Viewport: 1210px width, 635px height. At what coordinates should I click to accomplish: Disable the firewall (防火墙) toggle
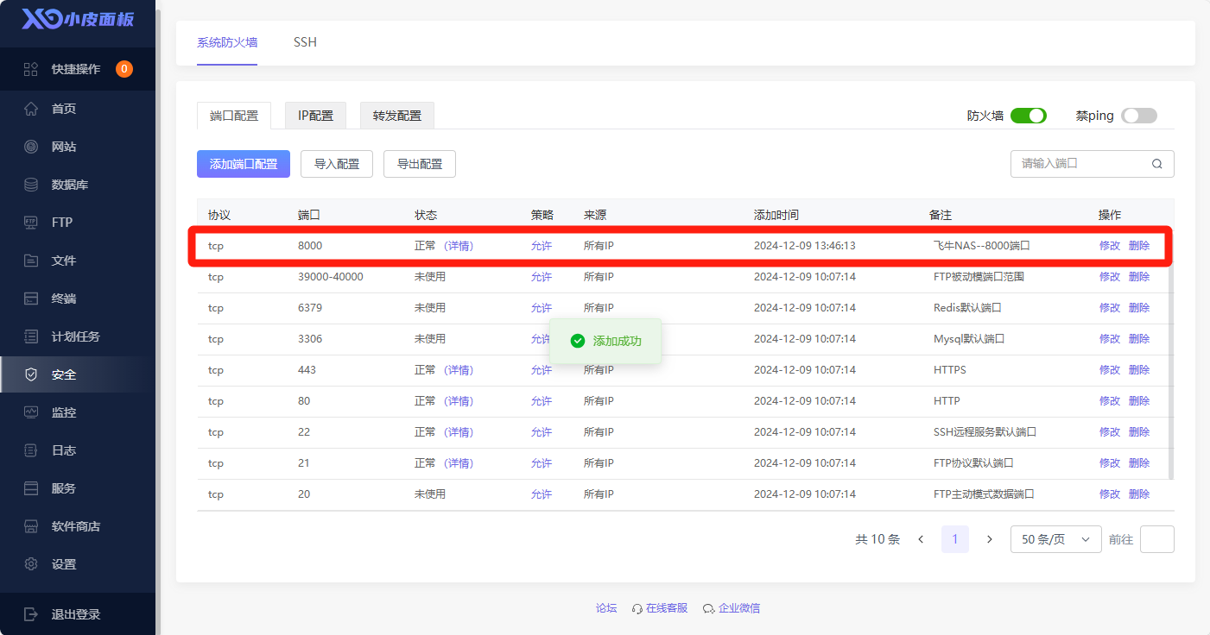point(1028,116)
